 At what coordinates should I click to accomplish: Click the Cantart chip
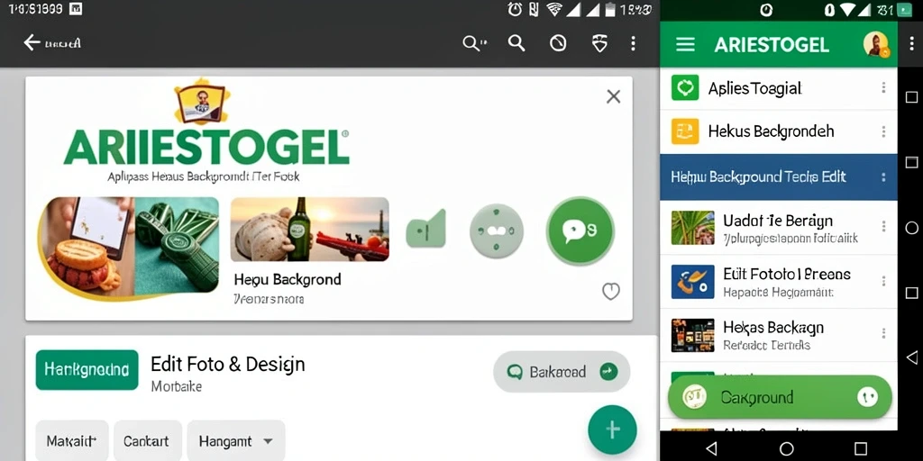click(x=147, y=441)
